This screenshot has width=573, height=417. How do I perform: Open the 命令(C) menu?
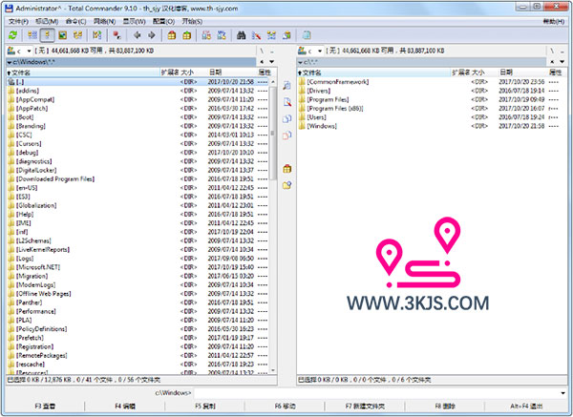pos(76,22)
